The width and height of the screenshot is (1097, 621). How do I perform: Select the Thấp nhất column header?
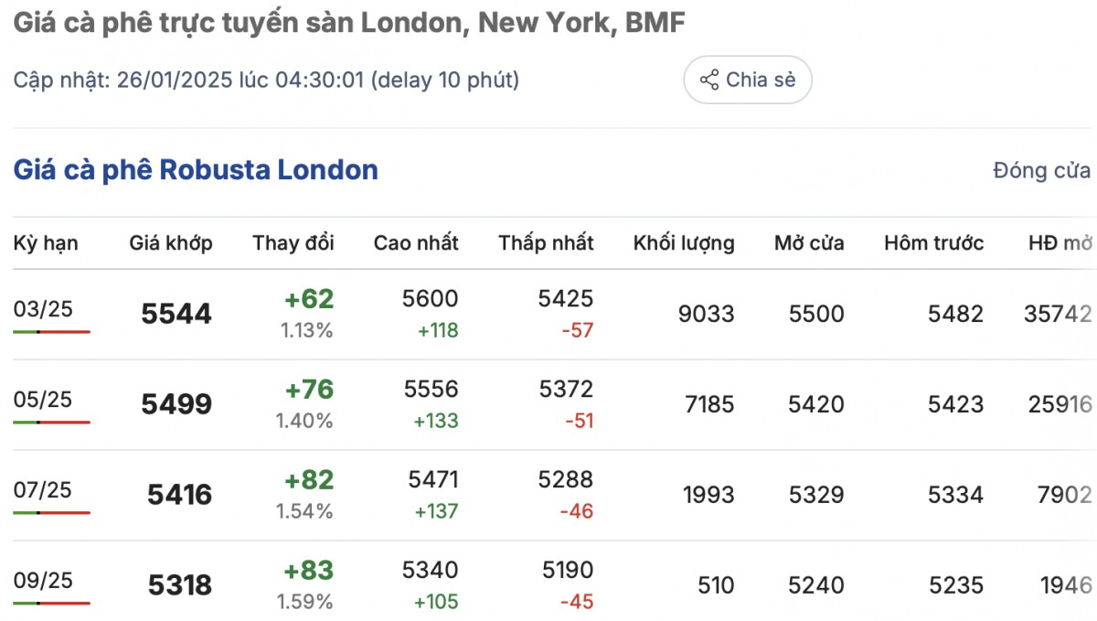[x=546, y=243]
